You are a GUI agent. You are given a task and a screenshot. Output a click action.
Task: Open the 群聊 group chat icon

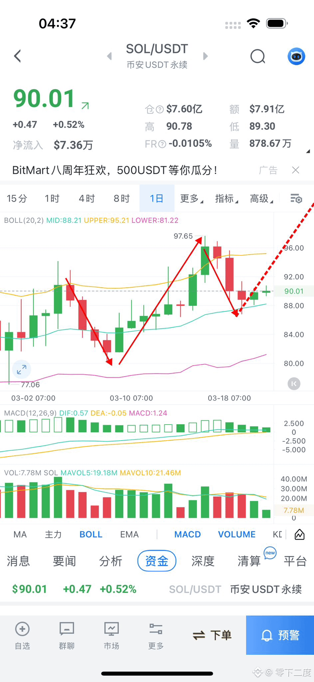(x=67, y=635)
